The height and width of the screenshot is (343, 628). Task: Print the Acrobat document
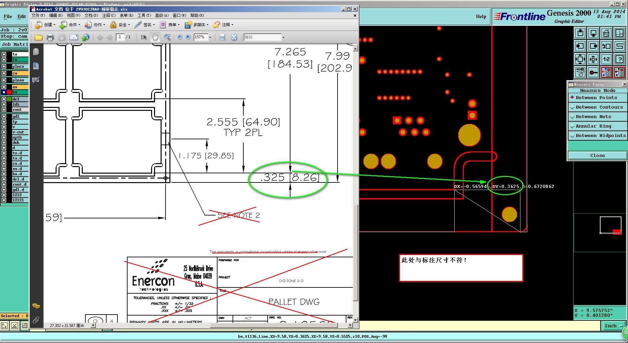(50, 37)
